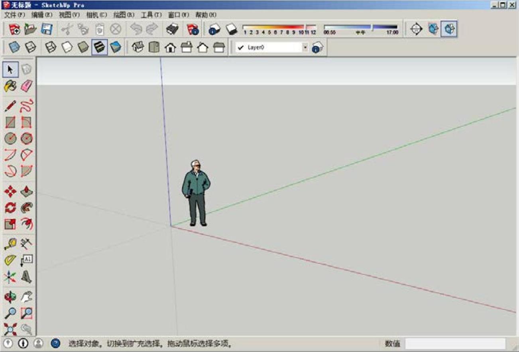Image resolution: width=519 pixels, height=352 pixels.
Task: Click the Make Component tool
Action: (x=26, y=69)
